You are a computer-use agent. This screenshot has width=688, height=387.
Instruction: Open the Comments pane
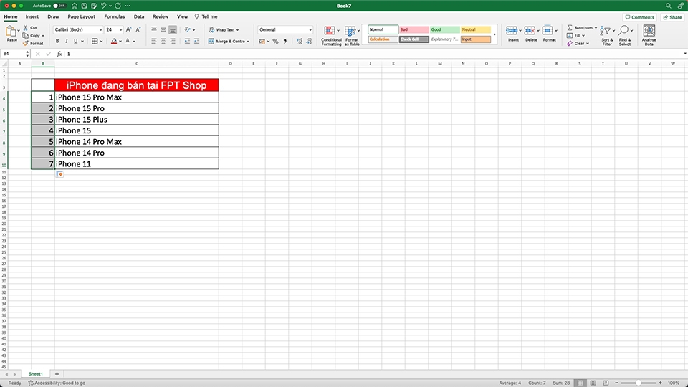pos(640,17)
